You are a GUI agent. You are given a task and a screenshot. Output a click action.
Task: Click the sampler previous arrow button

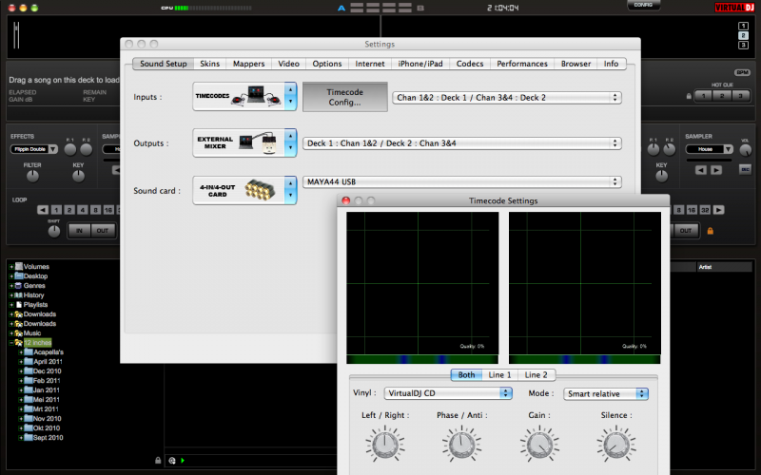700,170
